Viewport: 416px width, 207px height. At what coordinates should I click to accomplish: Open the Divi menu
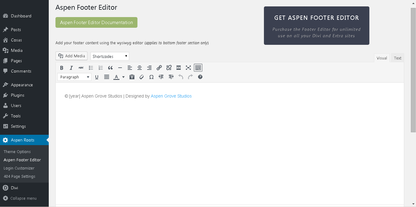coord(24,188)
